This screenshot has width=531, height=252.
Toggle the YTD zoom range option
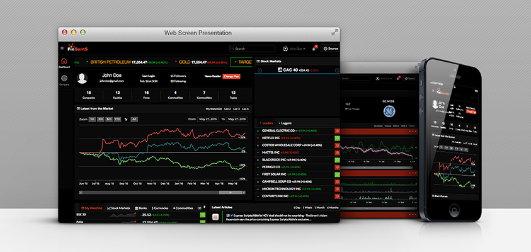pyautogui.click(x=117, y=118)
